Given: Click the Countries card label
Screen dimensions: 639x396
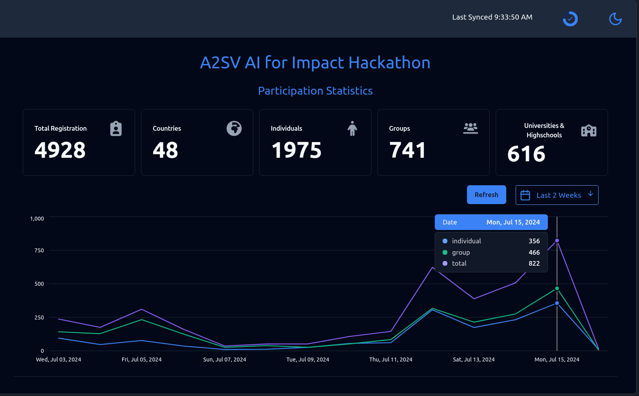Looking at the screenshot, I should 167,128.
